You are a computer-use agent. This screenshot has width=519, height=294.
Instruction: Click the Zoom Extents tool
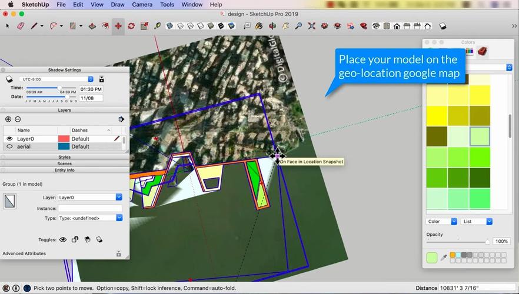(x=311, y=26)
